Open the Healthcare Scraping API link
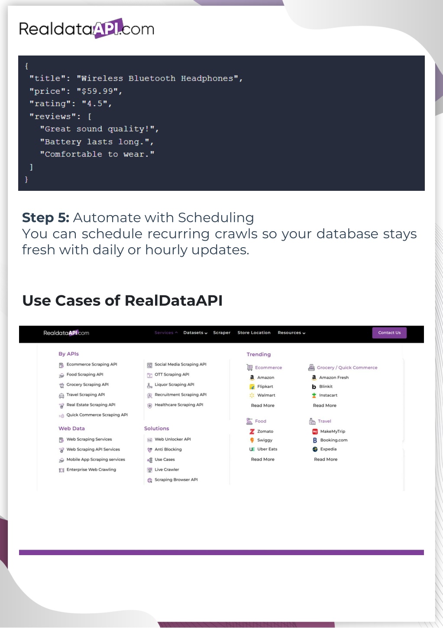The width and height of the screenshot is (443, 628). point(178,405)
